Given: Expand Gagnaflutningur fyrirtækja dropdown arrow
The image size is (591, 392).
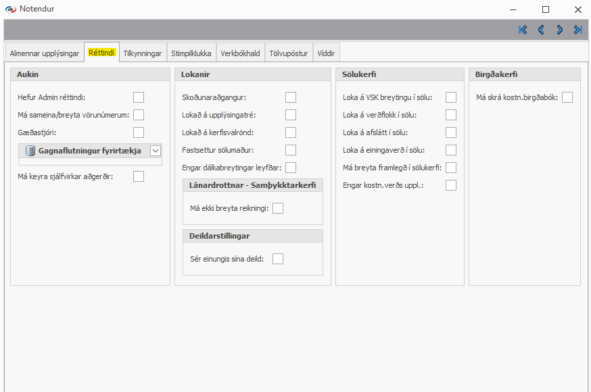Looking at the screenshot, I should point(156,151).
